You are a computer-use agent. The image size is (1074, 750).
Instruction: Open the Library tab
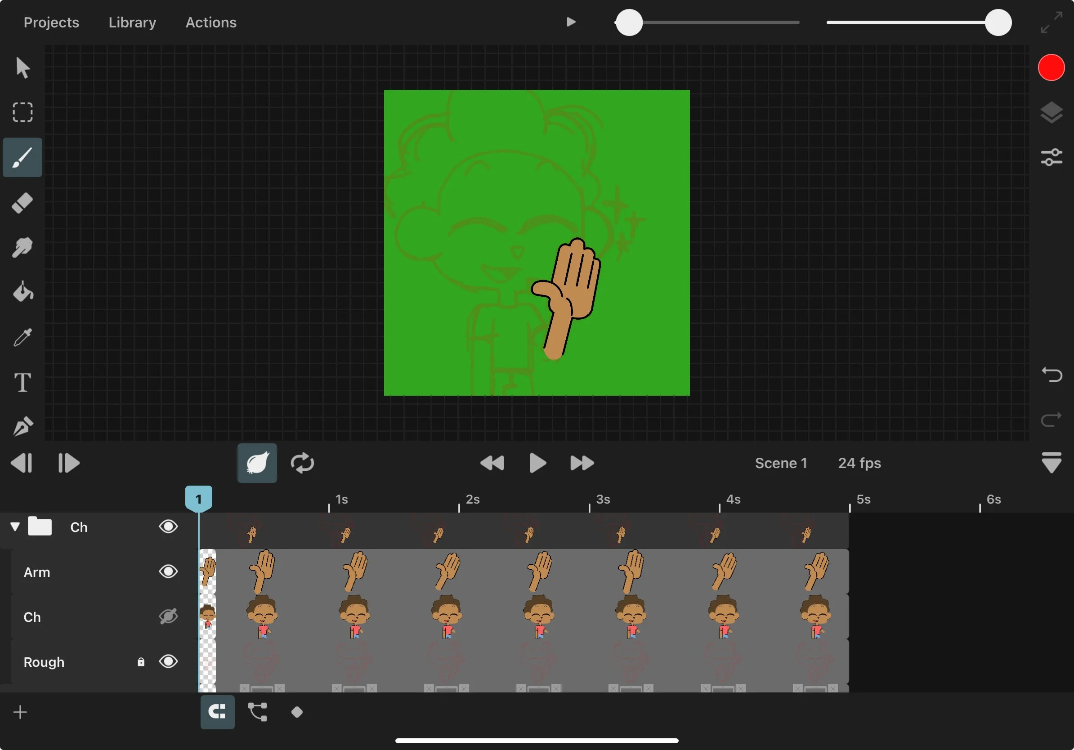132,22
